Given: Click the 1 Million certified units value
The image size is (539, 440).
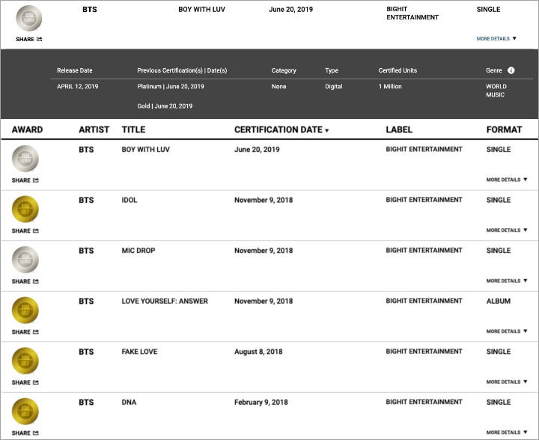Looking at the screenshot, I should point(390,87).
